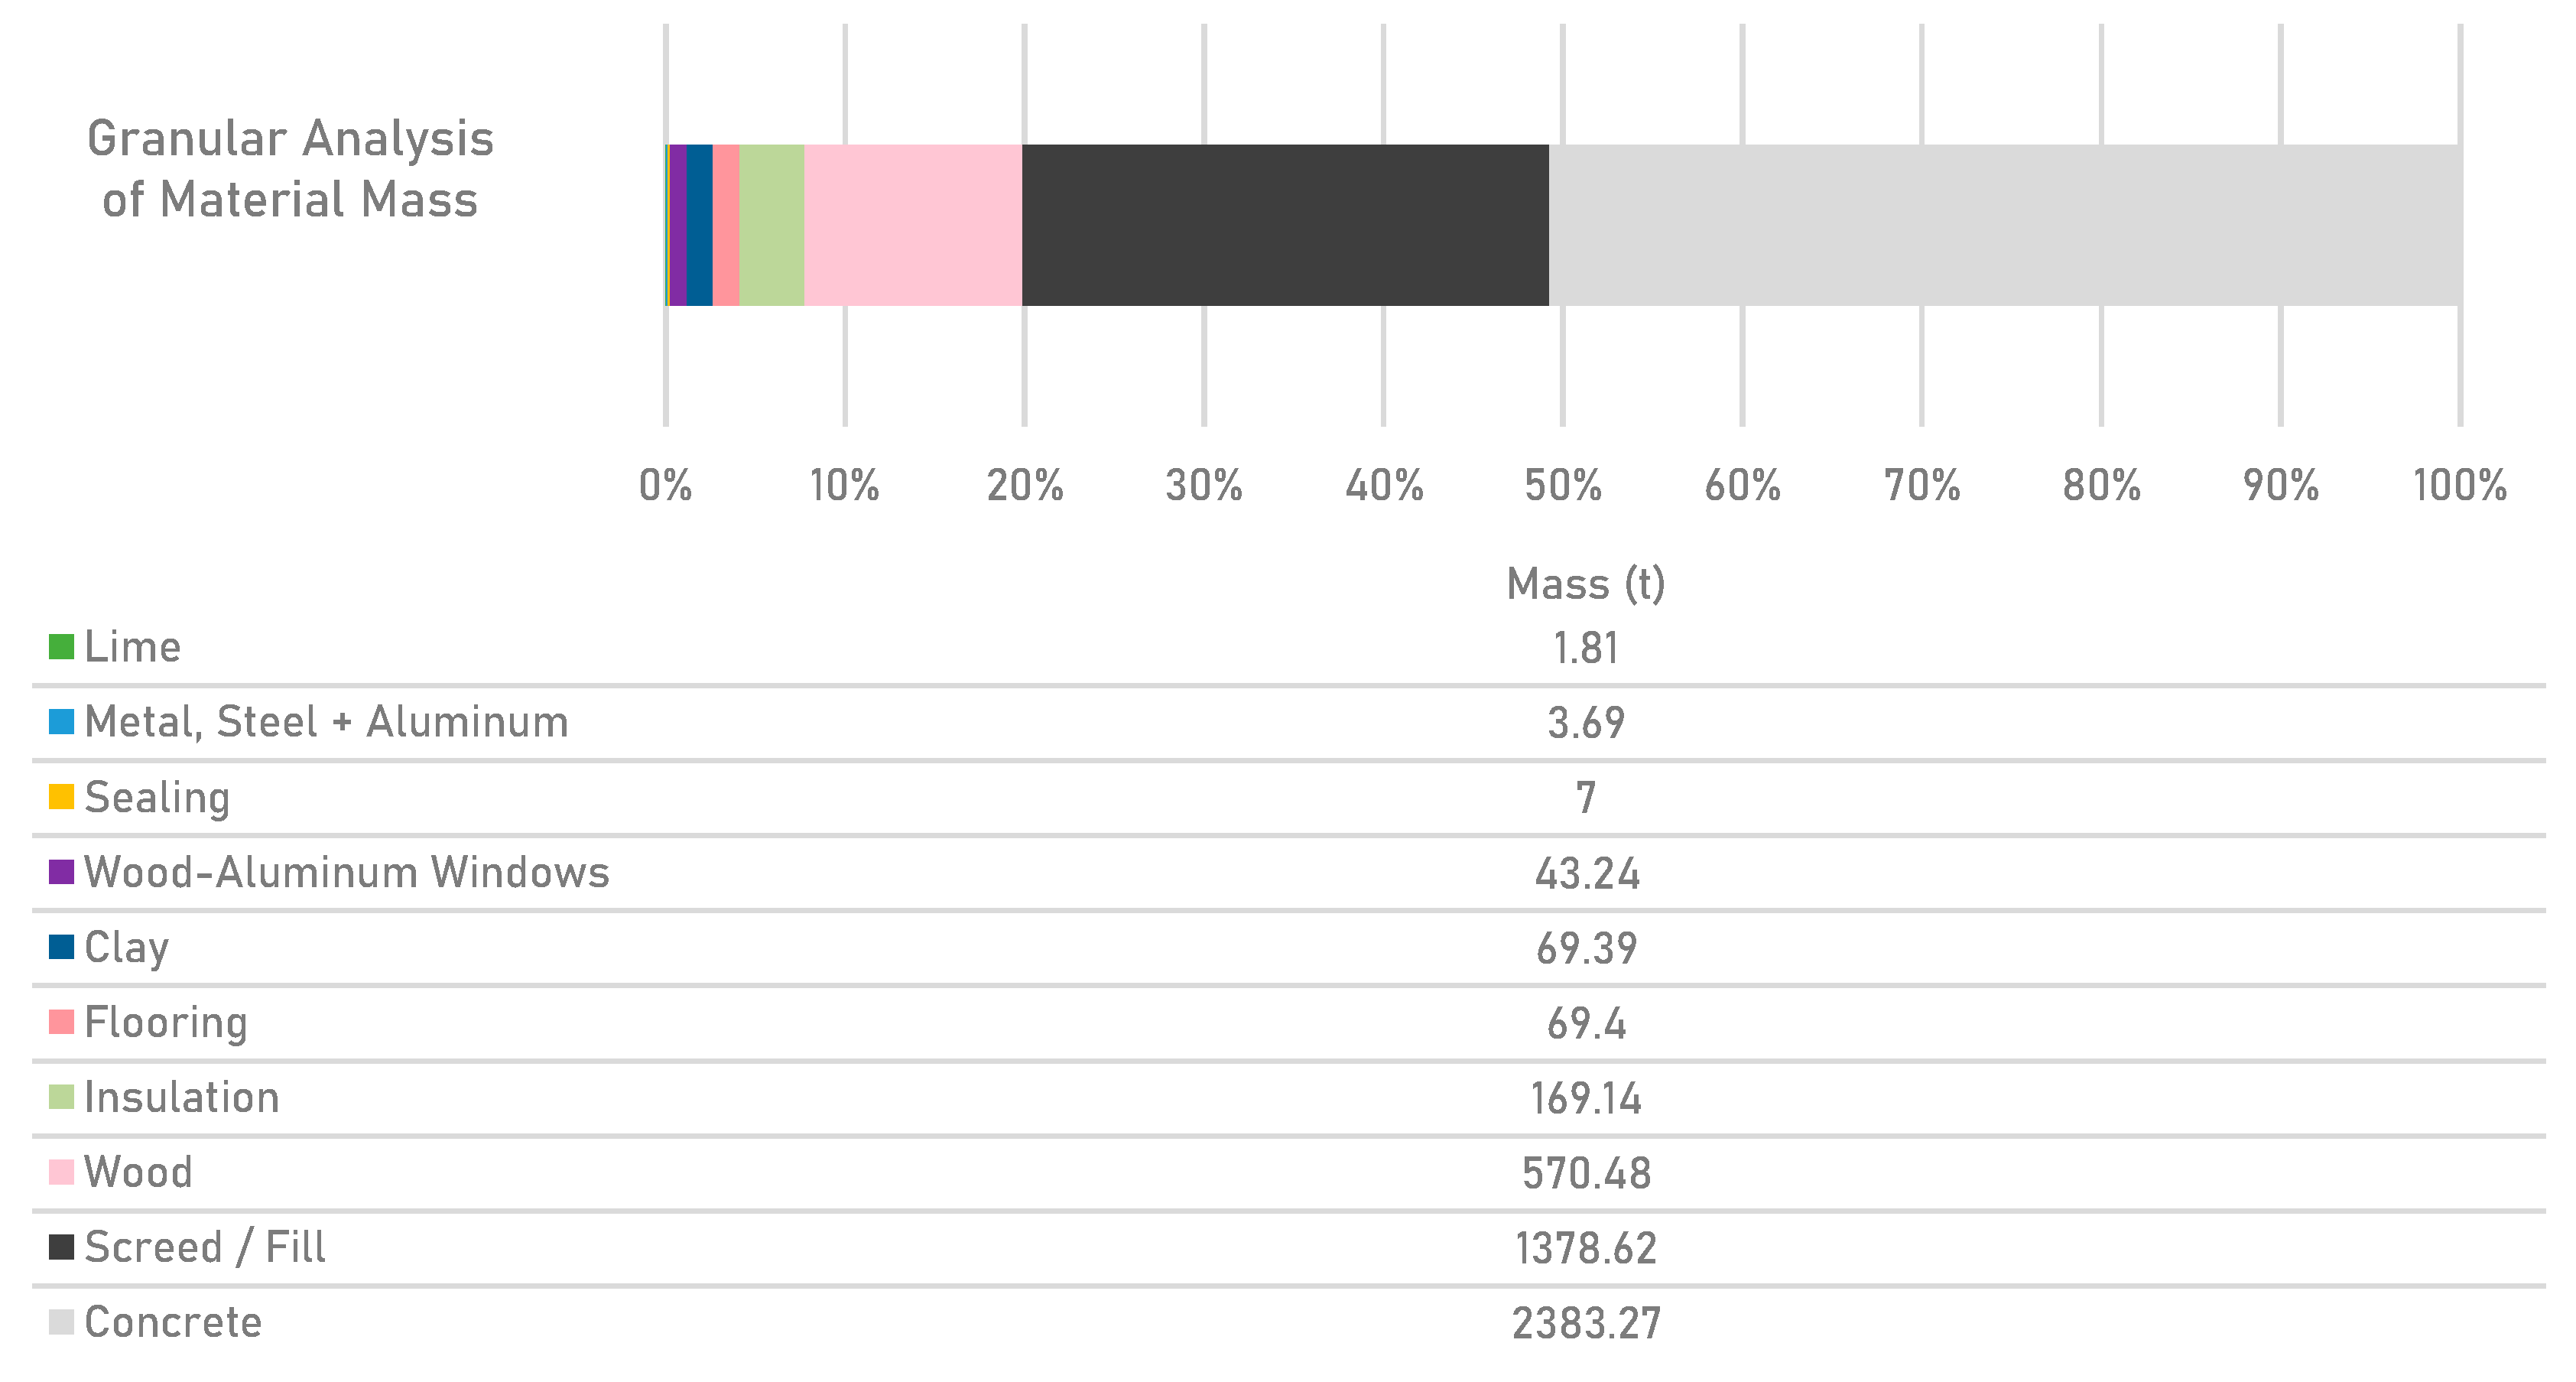This screenshot has width=2576, height=1382.
Task: Click the Wood legend label text
Action: click(138, 1172)
